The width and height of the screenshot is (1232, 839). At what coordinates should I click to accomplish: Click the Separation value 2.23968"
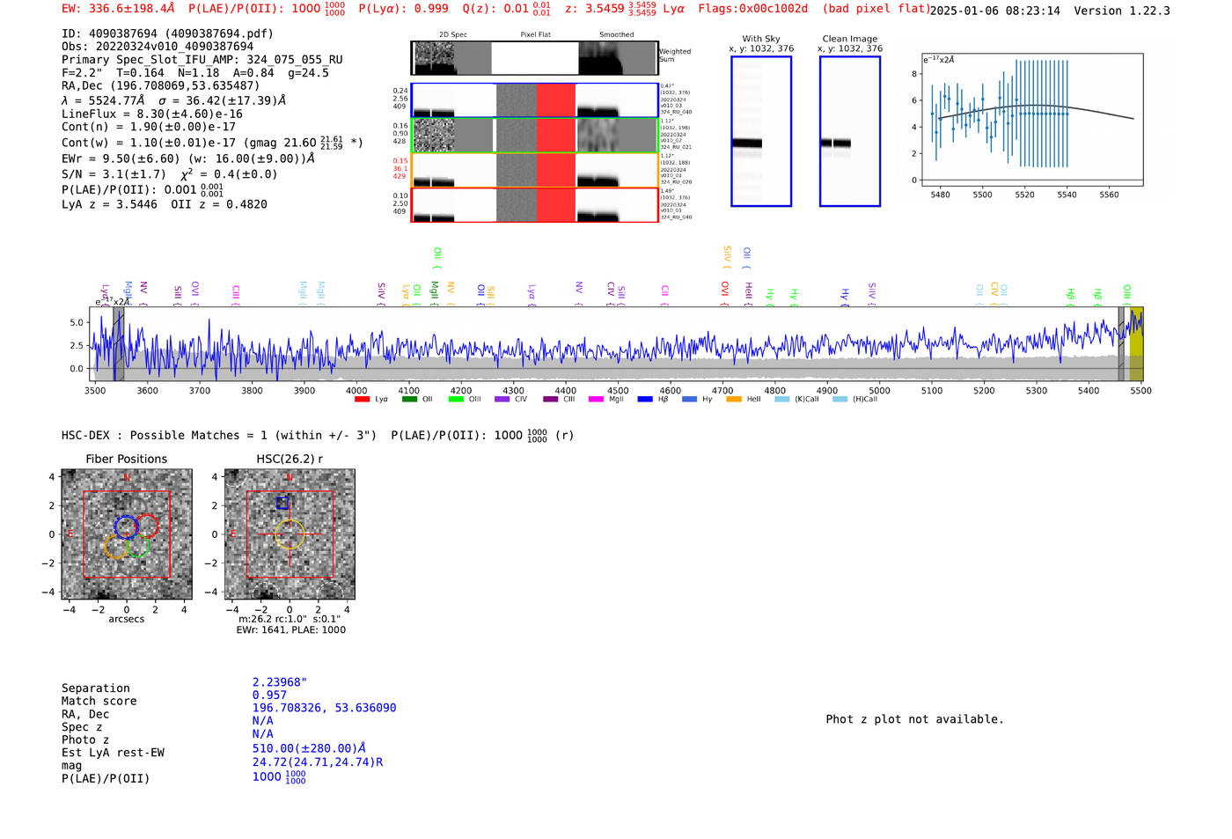point(280,682)
